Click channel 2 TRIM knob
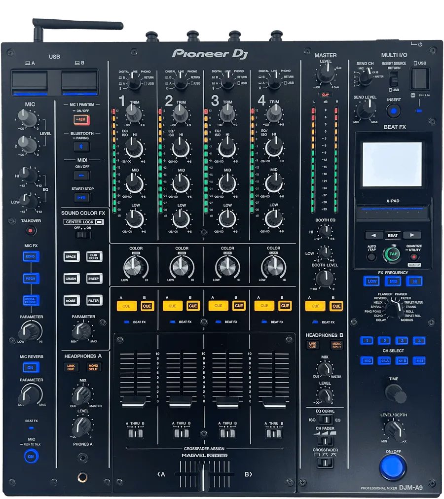The image size is (444, 499). [180, 113]
